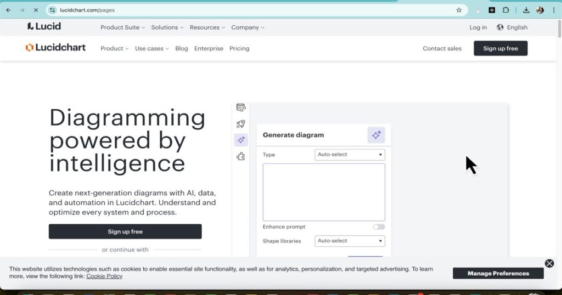This screenshot has width=562, height=295.
Task: Select the rocket icon in sidebar
Action: pyautogui.click(x=241, y=124)
